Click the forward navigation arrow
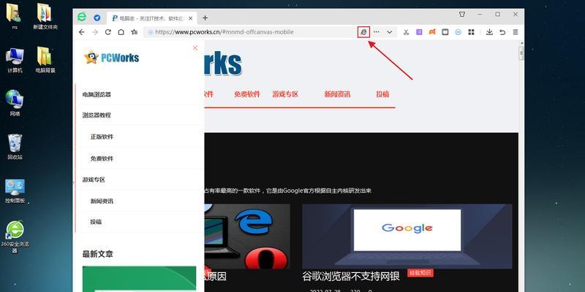The image size is (585, 292). point(95,32)
